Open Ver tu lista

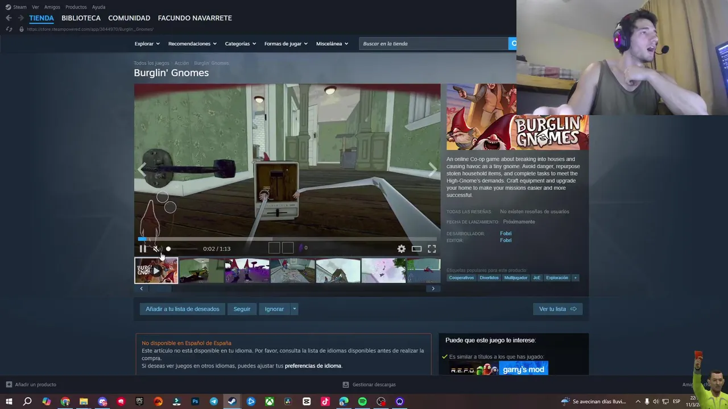click(x=557, y=309)
